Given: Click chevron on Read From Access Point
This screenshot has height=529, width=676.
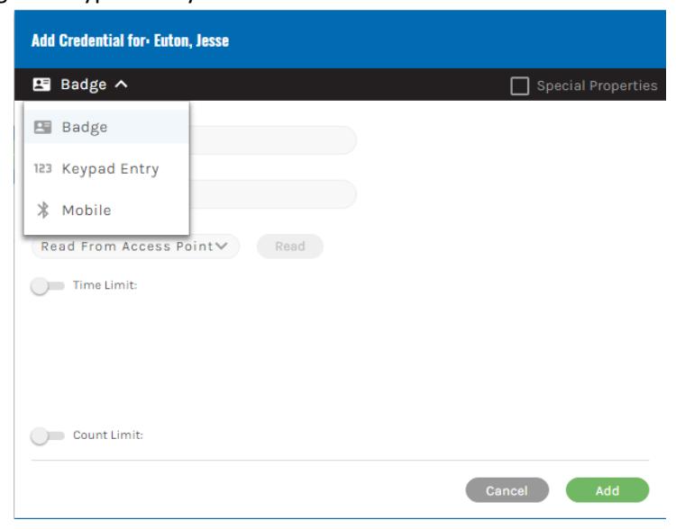Looking at the screenshot, I should coord(221,246).
